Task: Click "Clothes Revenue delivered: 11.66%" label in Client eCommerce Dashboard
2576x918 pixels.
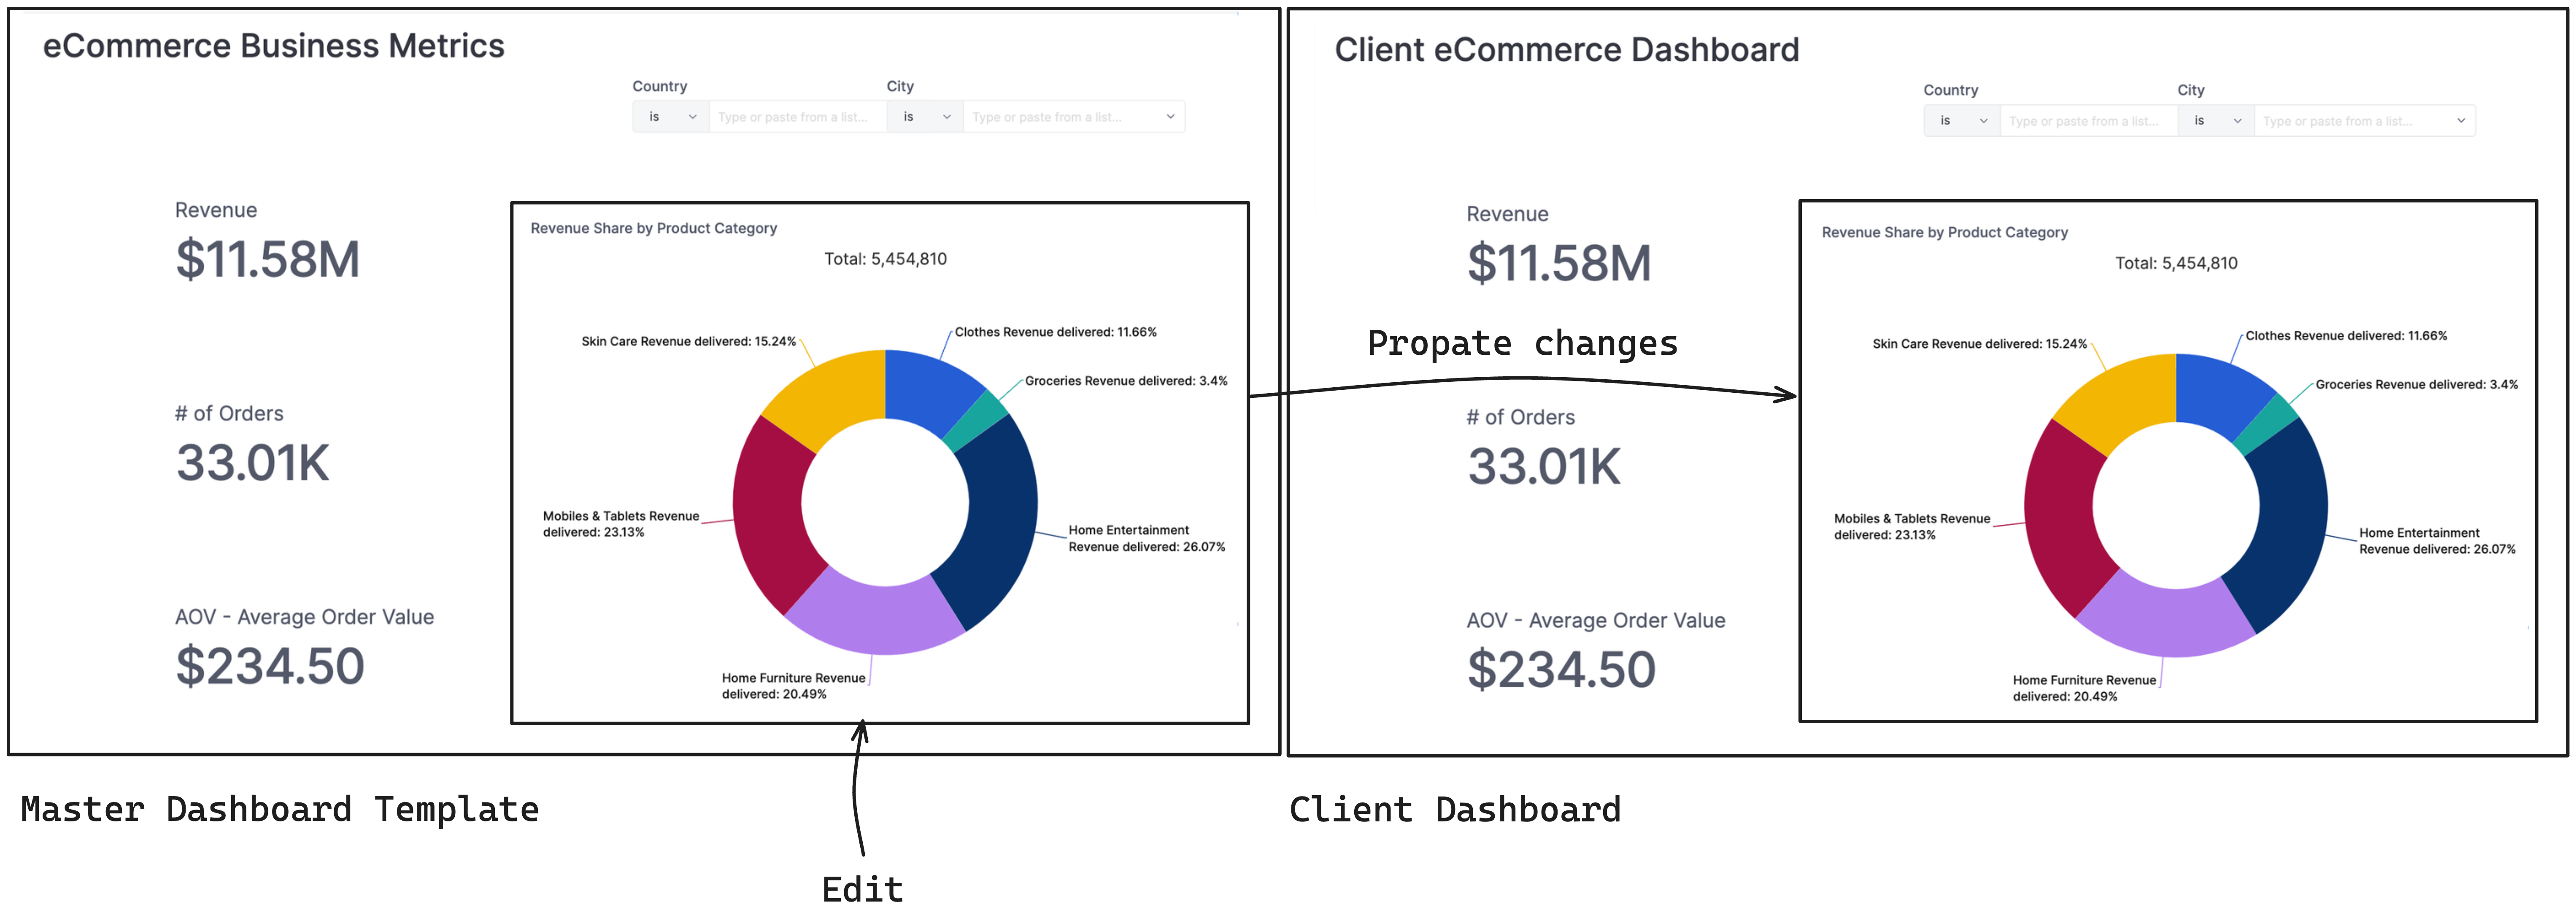Action: [2346, 336]
